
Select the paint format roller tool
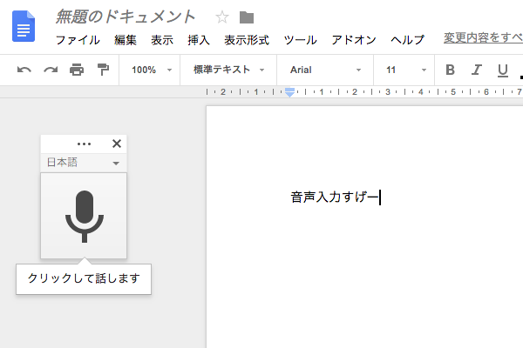[x=103, y=70]
